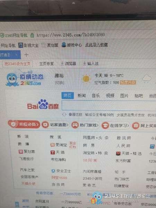The image size is (156, 208).
Task: Select the 新闻 search tab
Action: click(x=81, y=96)
